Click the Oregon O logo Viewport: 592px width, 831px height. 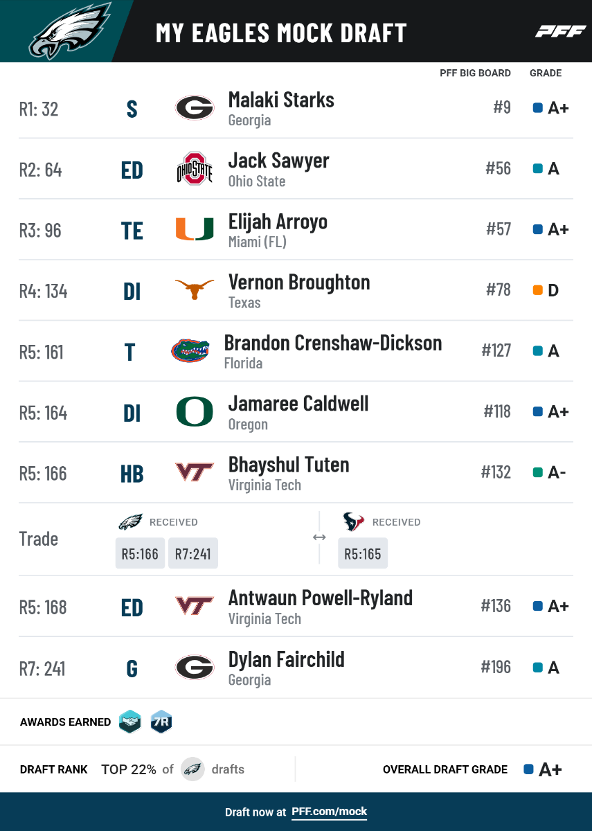click(x=195, y=411)
